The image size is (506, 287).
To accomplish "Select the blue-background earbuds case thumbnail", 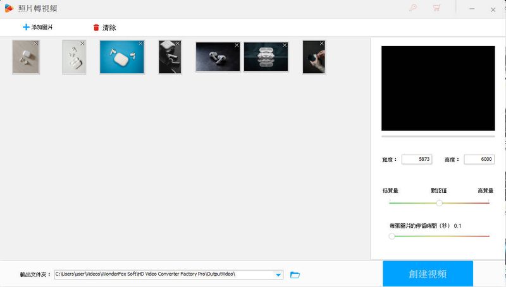I will (122, 57).
